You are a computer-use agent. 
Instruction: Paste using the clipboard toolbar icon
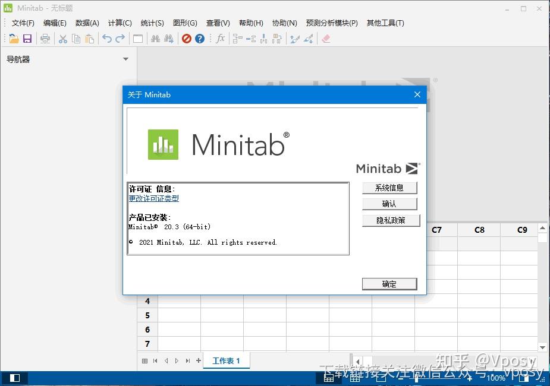pyautogui.click(x=89, y=39)
